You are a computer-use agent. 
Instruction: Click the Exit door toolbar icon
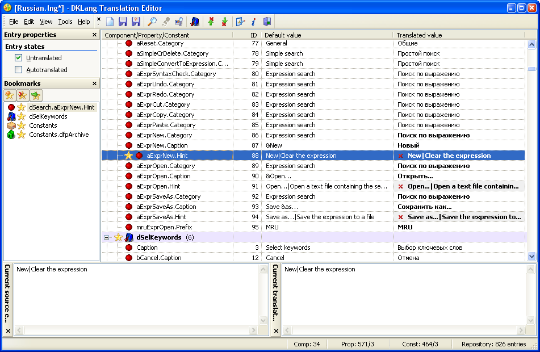267,22
